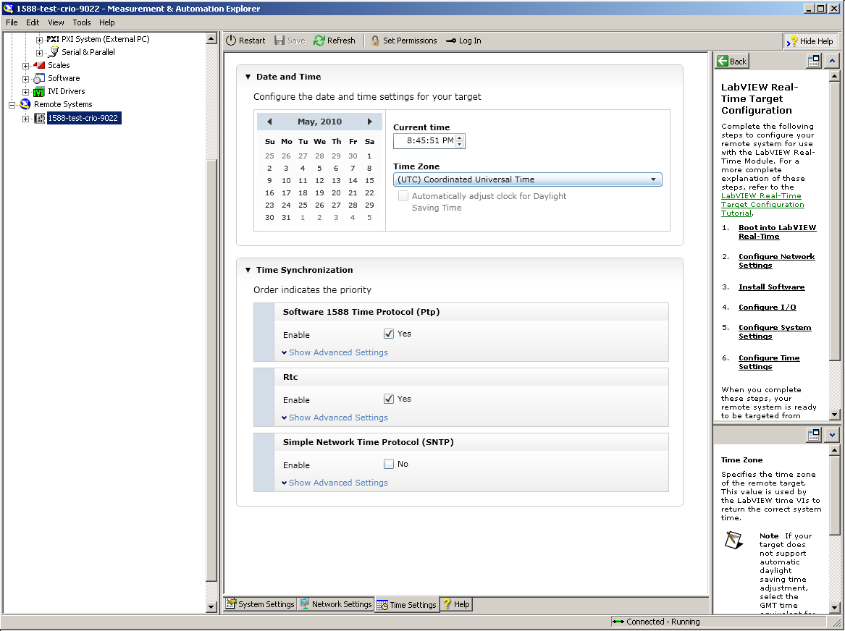Uncheck the Rtc Enable checkbox
This screenshot has height=631, width=845.
click(389, 399)
